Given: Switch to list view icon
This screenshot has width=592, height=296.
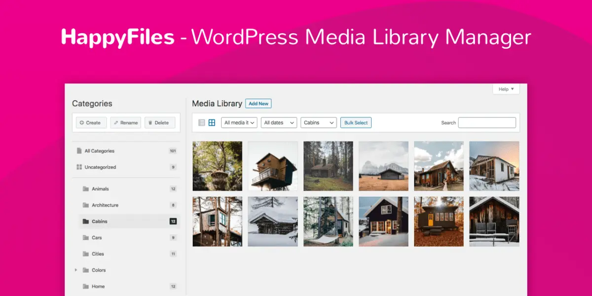Looking at the screenshot, I should coord(201,123).
